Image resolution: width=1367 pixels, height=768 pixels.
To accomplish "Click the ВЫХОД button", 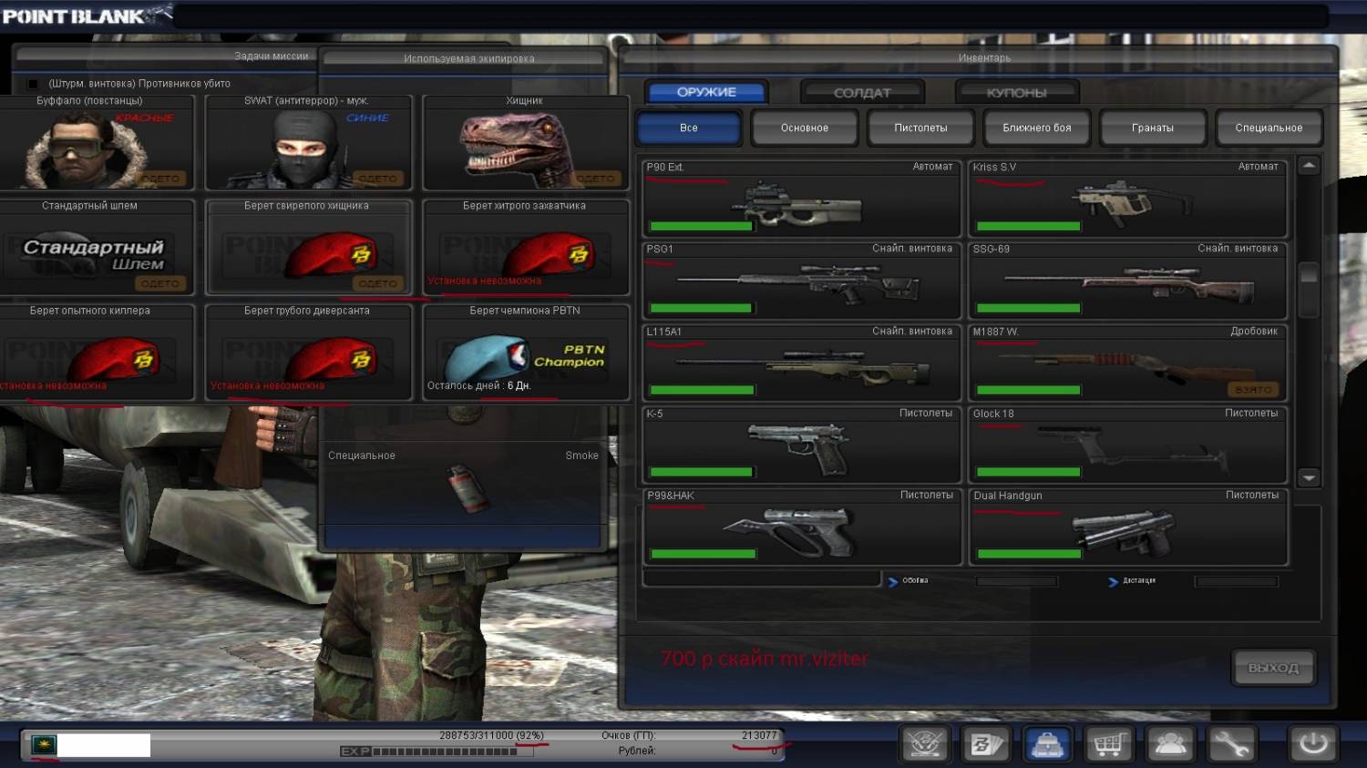I will (x=1273, y=668).
